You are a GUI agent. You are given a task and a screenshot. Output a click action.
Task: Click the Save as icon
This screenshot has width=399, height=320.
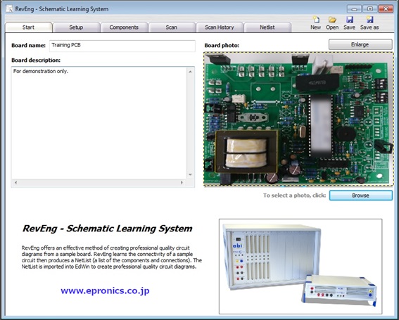[369, 20]
